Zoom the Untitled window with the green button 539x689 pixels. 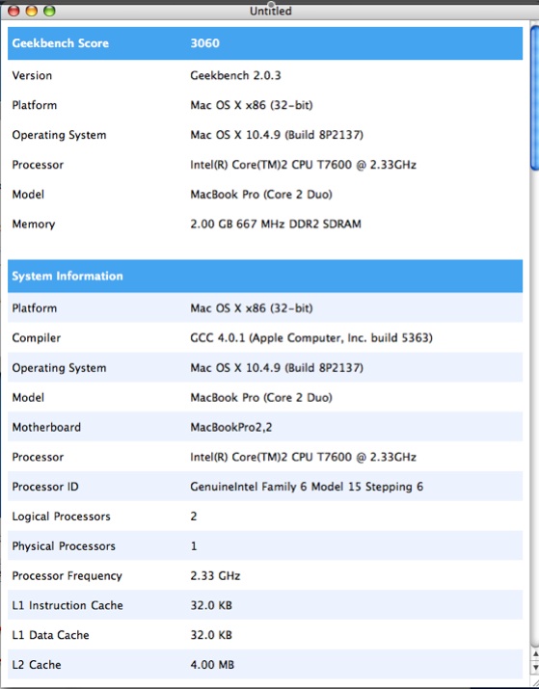tap(50, 11)
